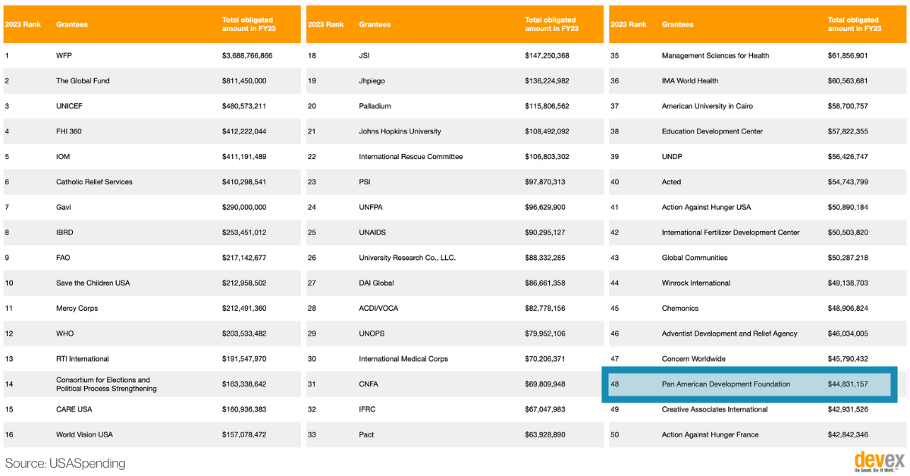Click the Action Against Hunger France entry
Image resolution: width=910 pixels, height=476 pixels.
click(710, 434)
